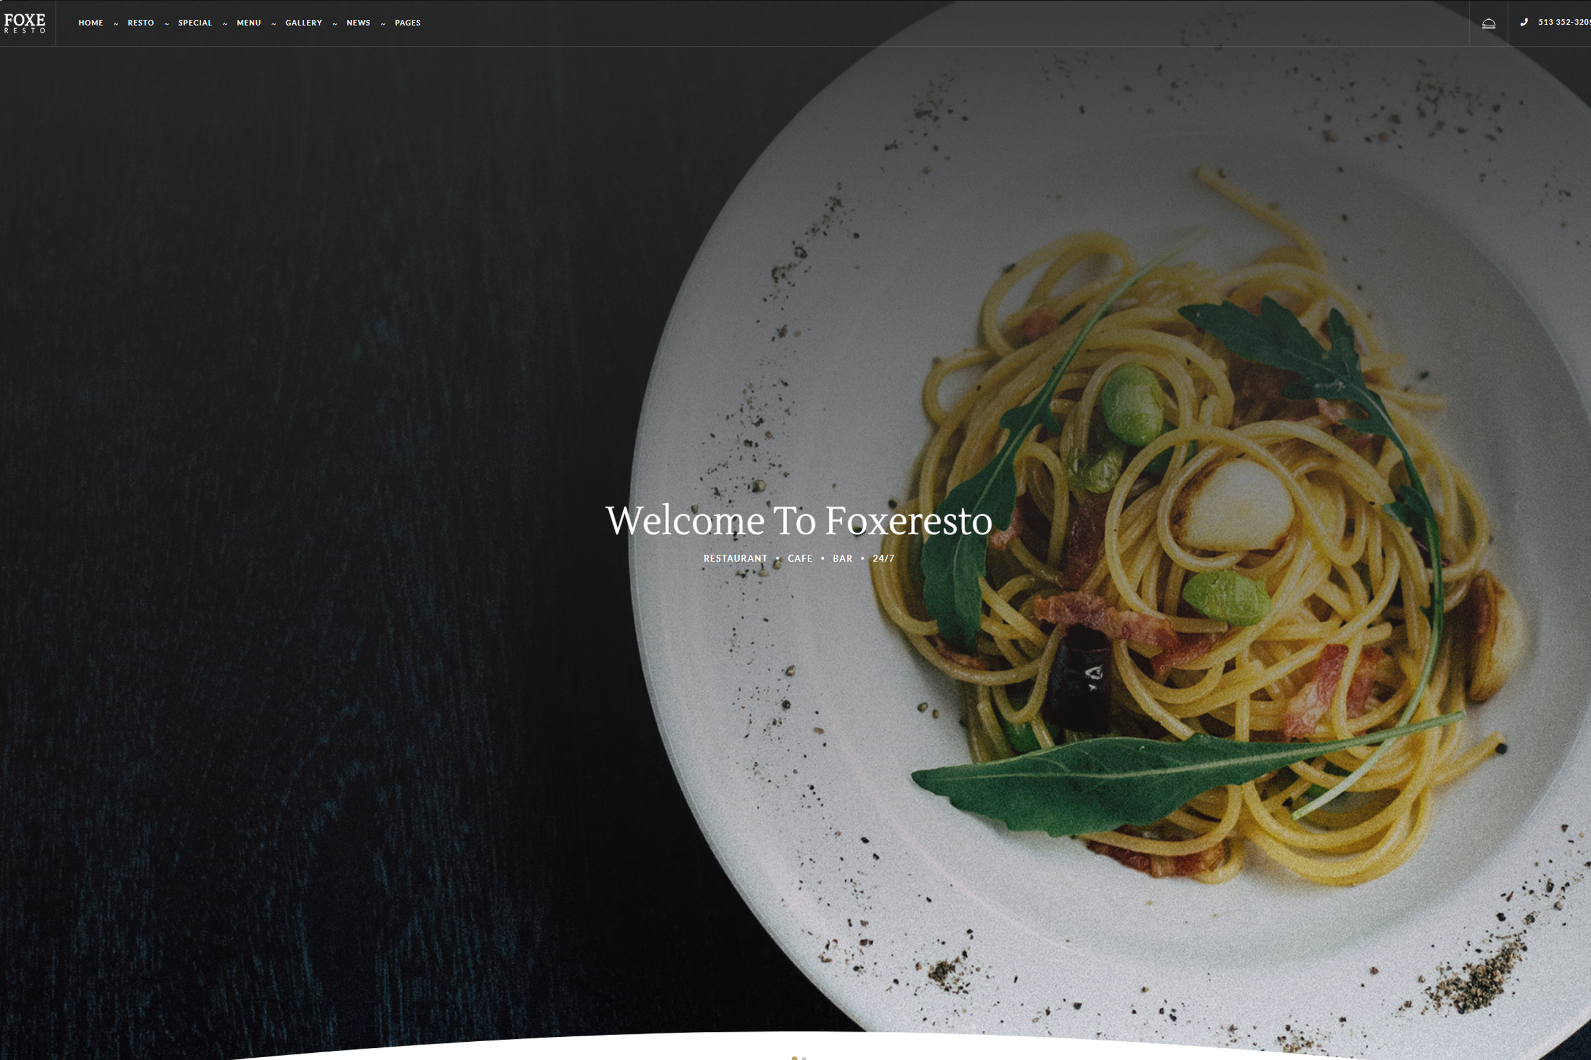Click the Foxe Resto logo
This screenshot has width=1591, height=1060.
[x=25, y=23]
